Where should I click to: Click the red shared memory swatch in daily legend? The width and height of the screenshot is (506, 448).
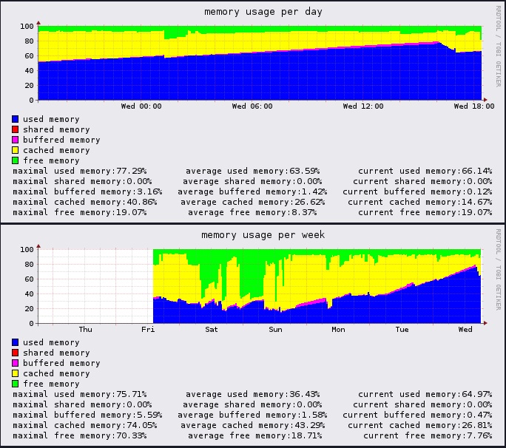[16, 129]
